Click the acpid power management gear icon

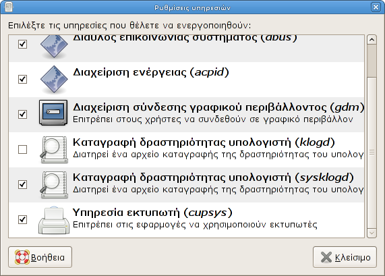pos(54,80)
